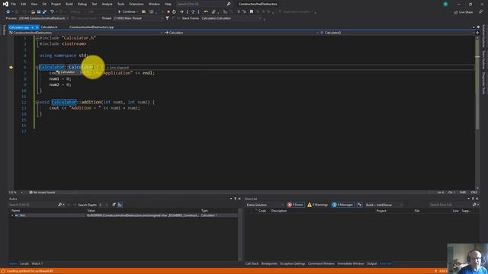
Task: Click the clear filters icon in Error List
Action: point(360,205)
